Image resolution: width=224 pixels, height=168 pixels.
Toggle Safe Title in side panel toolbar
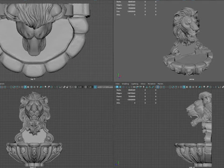tap(176, 87)
